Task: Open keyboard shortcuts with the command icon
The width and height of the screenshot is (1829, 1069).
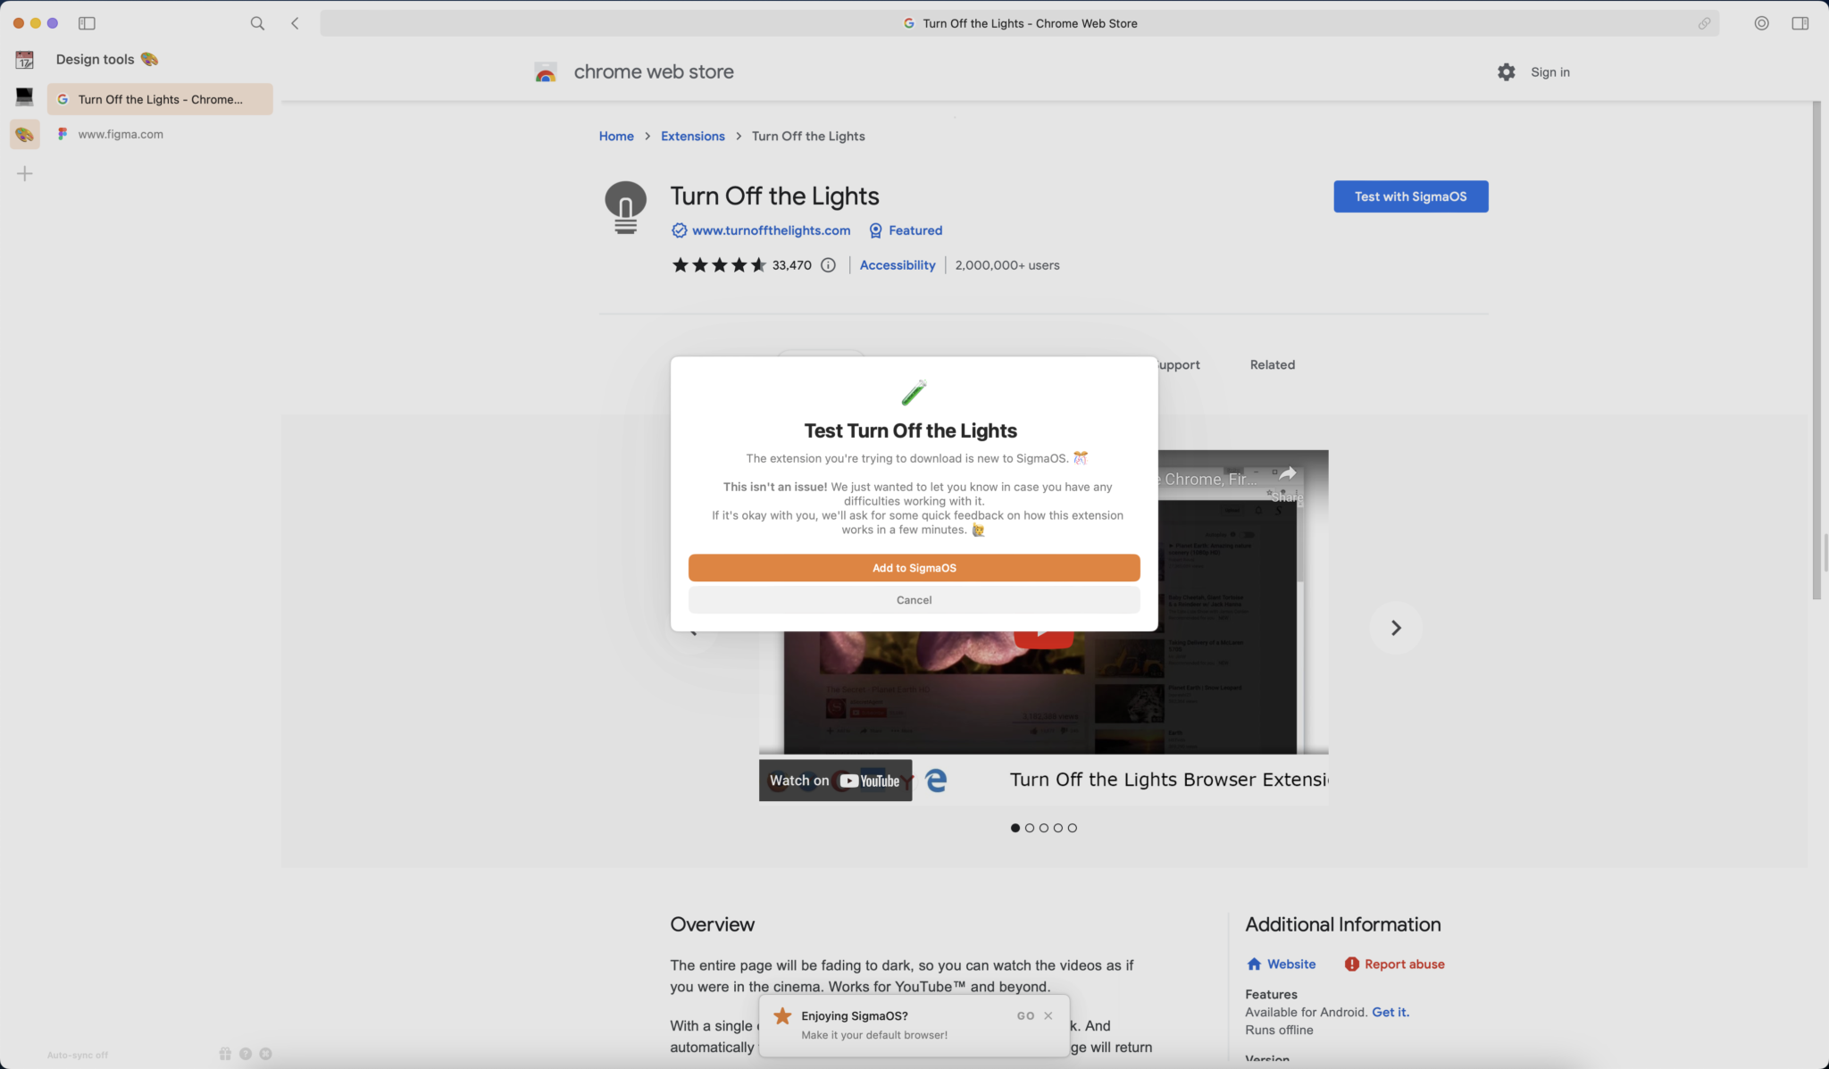Action: pyautogui.click(x=267, y=1054)
